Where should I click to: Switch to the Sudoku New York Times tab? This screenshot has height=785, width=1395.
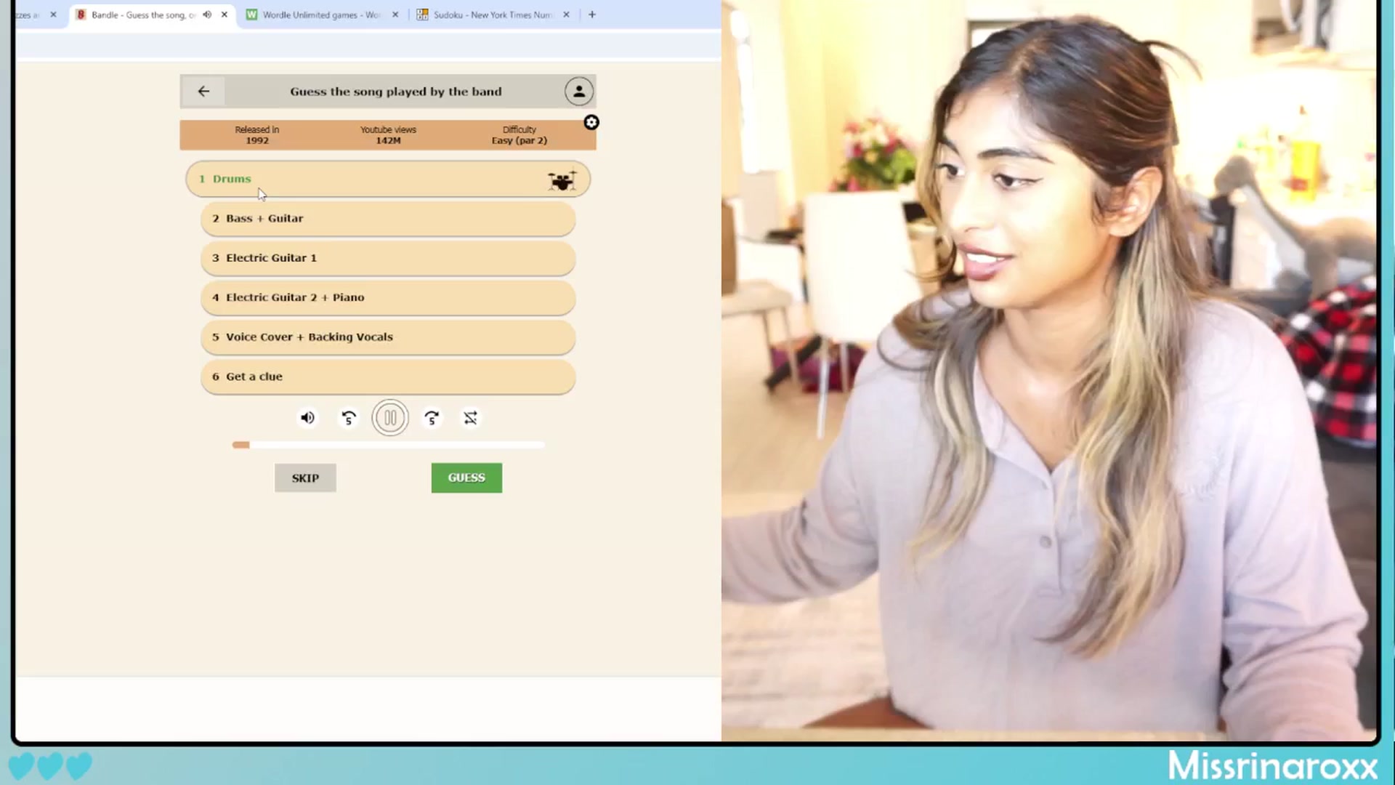pyautogui.click(x=493, y=15)
